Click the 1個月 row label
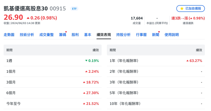Image resolution: width=211 pixels, height=111 pixels. click(x=11, y=71)
